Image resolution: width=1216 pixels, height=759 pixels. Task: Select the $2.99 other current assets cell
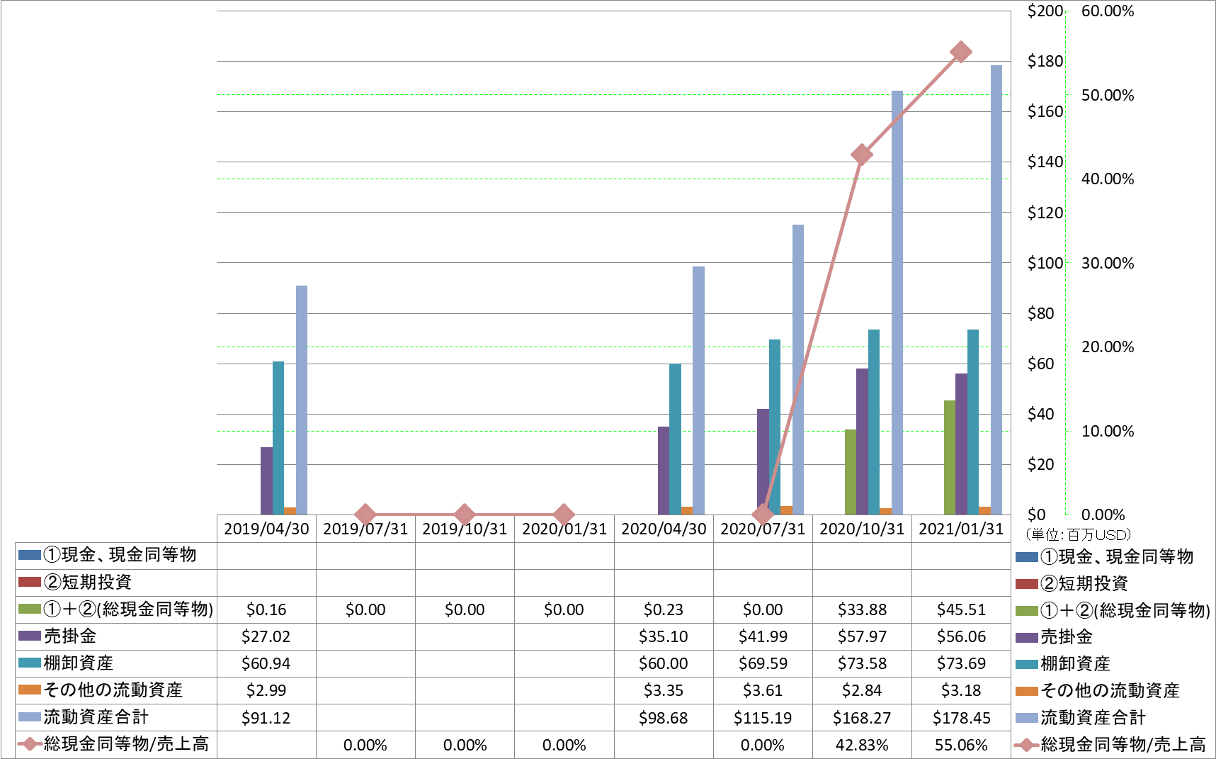pos(266,690)
